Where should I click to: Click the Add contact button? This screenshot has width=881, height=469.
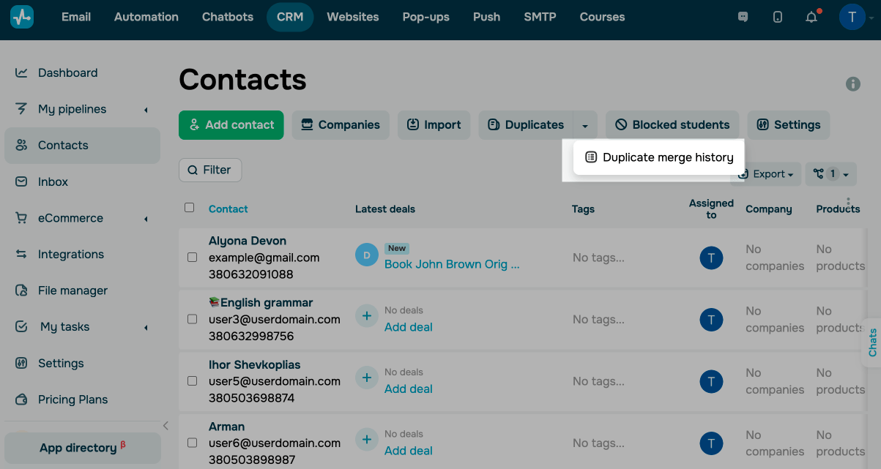[x=231, y=125]
